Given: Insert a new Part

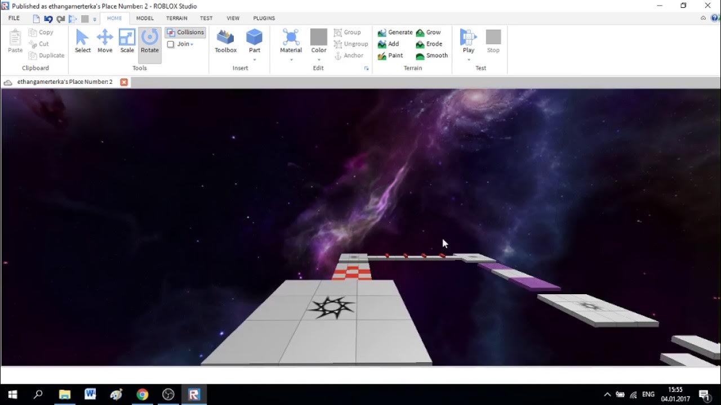Looking at the screenshot, I should (255, 41).
